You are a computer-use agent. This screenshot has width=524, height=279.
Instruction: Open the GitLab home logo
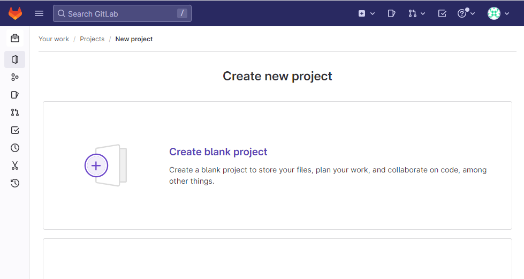pos(15,13)
